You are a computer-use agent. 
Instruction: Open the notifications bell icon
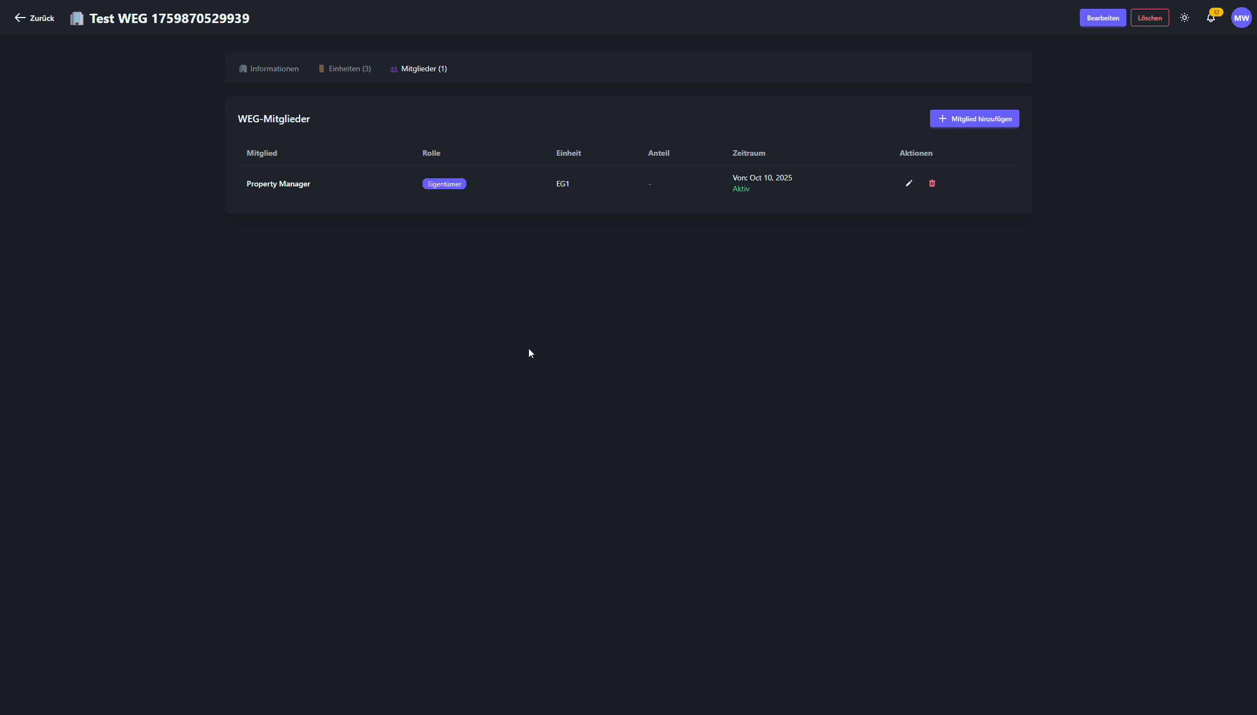click(1210, 18)
